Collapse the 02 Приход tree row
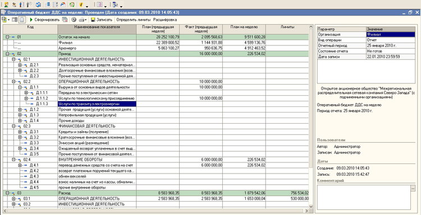The height and width of the screenshot is (215, 421). [x=8, y=54]
